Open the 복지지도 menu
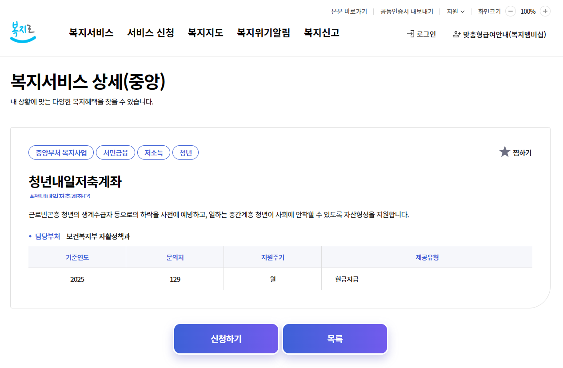This screenshot has width=563, height=368. click(x=205, y=32)
